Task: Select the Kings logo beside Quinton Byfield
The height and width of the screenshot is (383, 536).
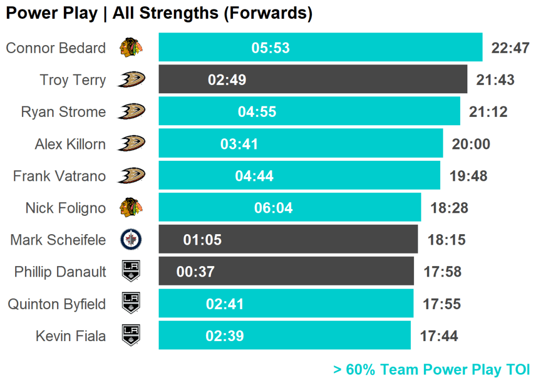Action: click(x=131, y=304)
